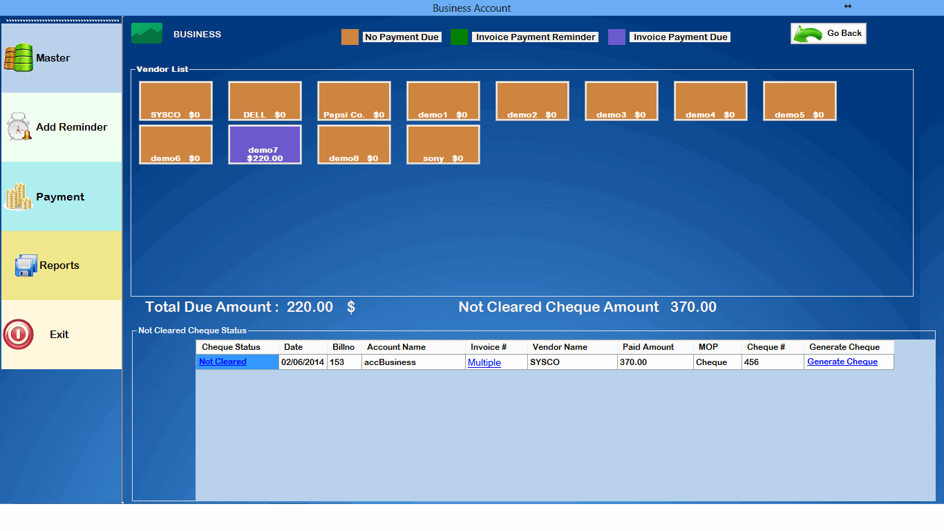Click the purple Invoice Payment Due swatch

point(616,36)
